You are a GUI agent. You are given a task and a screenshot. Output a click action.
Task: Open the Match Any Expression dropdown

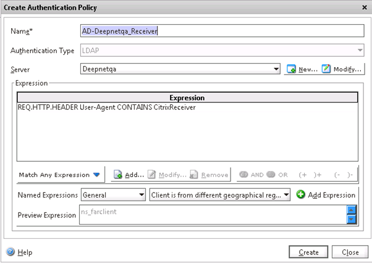[x=59, y=175]
